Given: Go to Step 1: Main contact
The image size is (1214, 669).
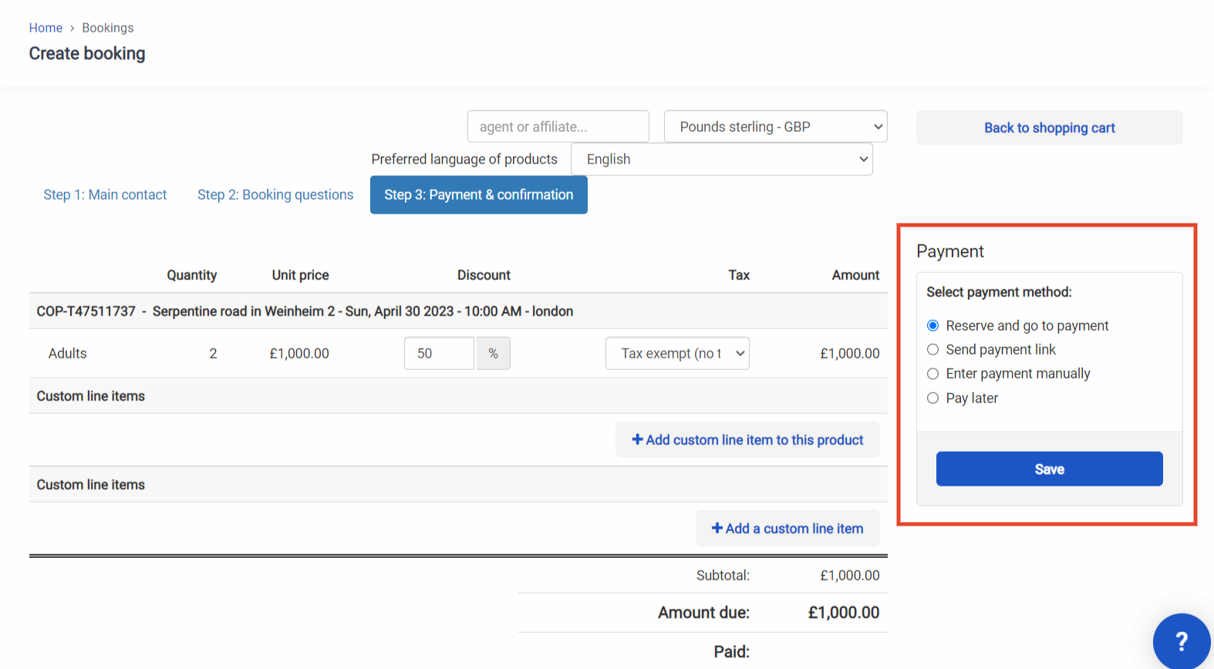Looking at the screenshot, I should pos(105,195).
